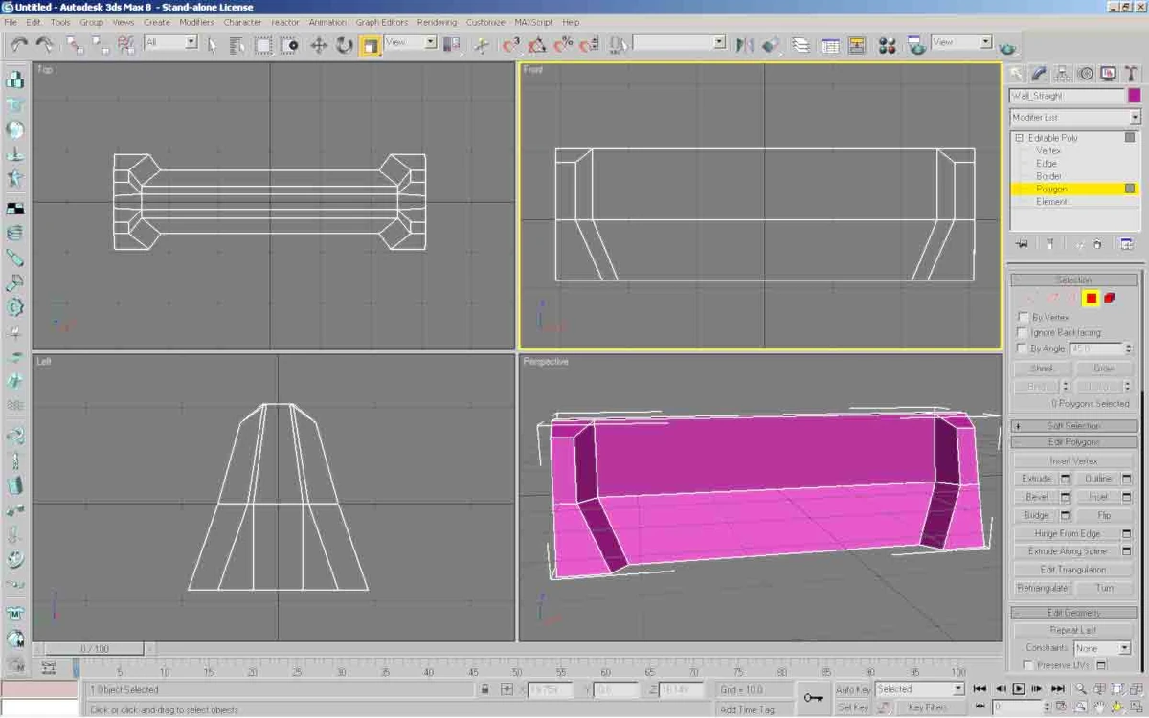Click the Set Keys key icon

pos(814,698)
